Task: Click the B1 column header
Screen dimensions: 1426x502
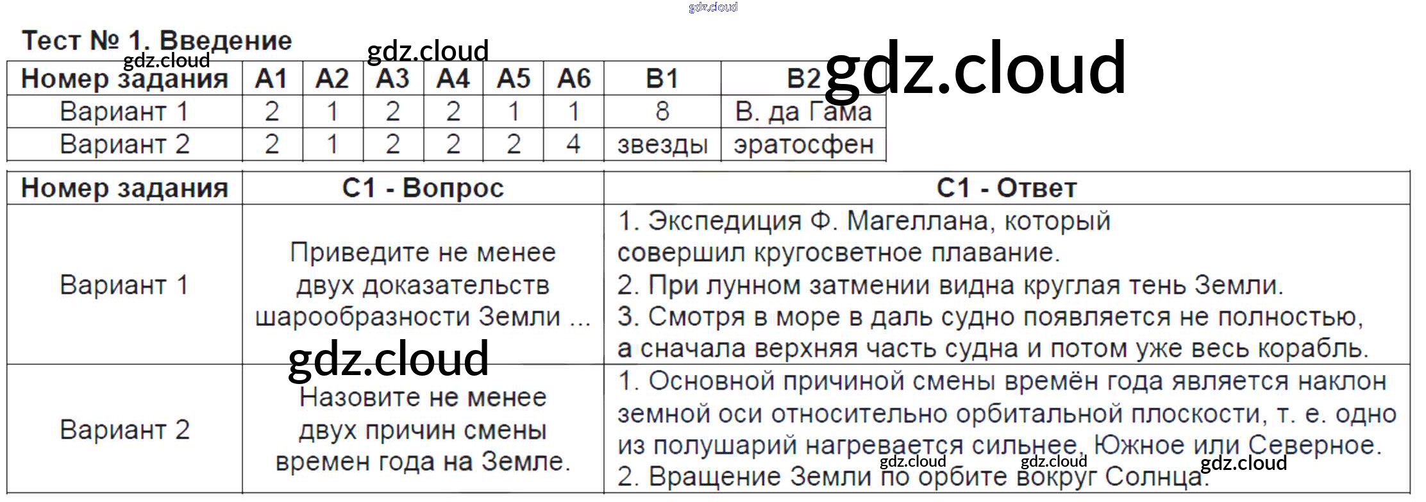Action: 662,79
